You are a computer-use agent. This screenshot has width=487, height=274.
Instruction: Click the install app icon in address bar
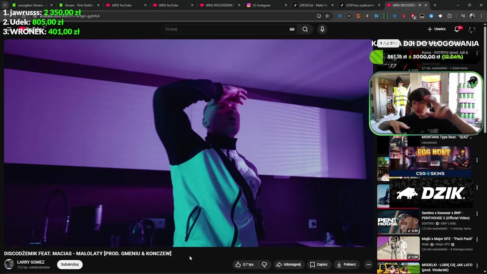(x=319, y=16)
